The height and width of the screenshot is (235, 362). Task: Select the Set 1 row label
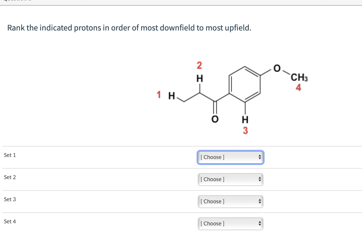10,155
